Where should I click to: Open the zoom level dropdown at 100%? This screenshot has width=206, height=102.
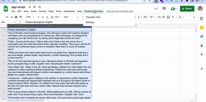30,17
